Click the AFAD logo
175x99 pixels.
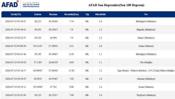[20, 5]
